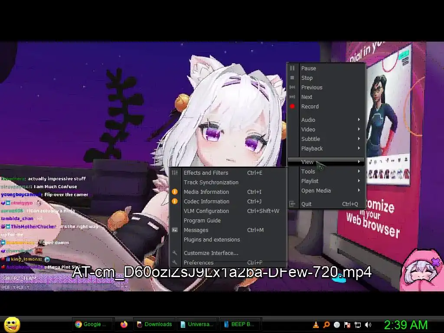The width and height of the screenshot is (444, 333).
Task: Open VLM Configuration
Action: tap(228, 211)
